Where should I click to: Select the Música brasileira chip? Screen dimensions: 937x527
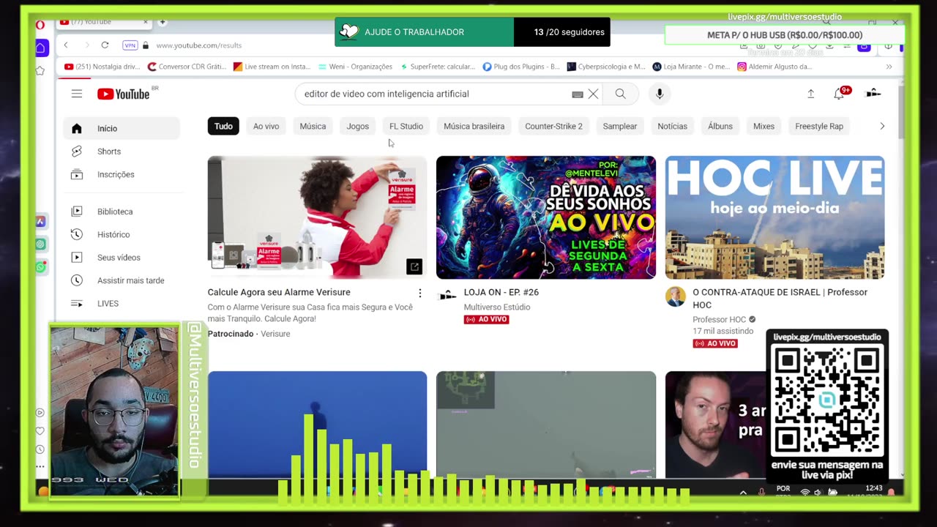point(474,127)
